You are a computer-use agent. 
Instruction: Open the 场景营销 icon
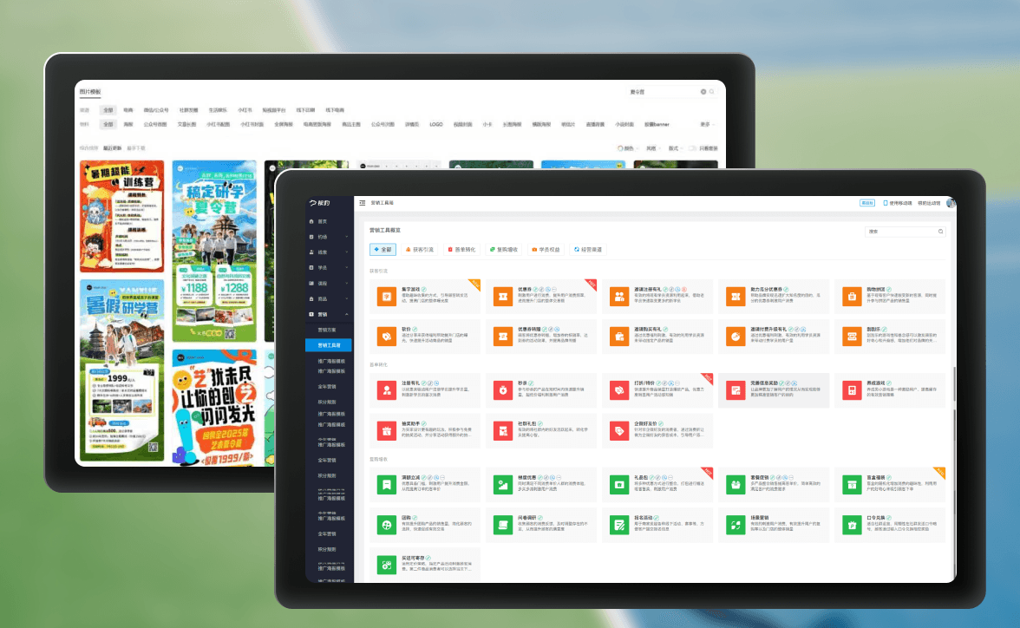tap(736, 525)
